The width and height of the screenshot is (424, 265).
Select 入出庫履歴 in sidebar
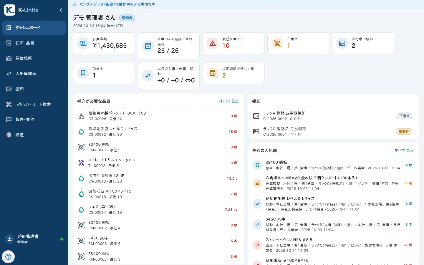pyautogui.click(x=34, y=74)
